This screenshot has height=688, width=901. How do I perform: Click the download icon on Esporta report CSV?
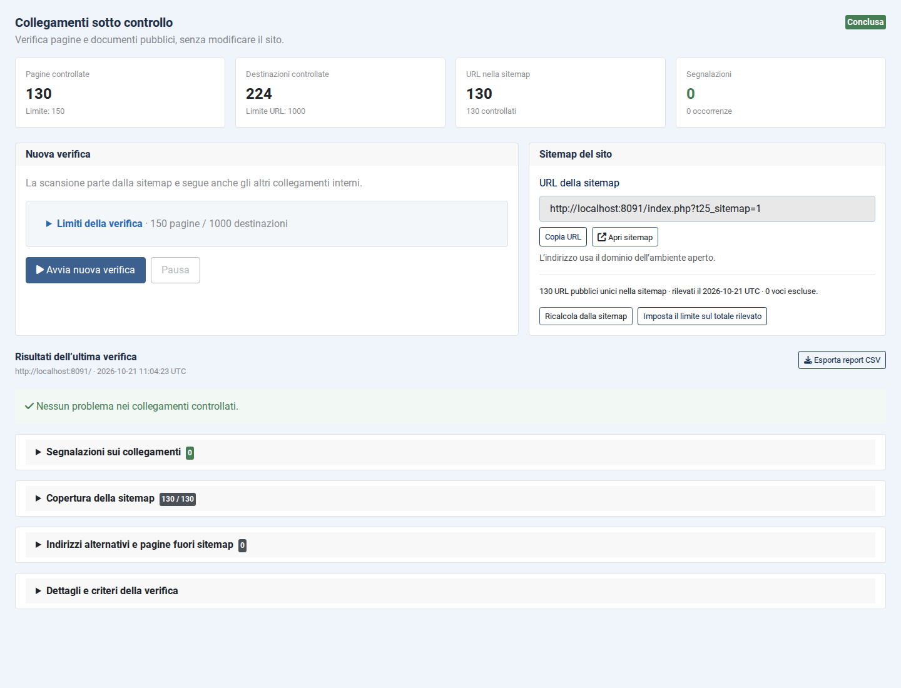pyautogui.click(x=808, y=360)
